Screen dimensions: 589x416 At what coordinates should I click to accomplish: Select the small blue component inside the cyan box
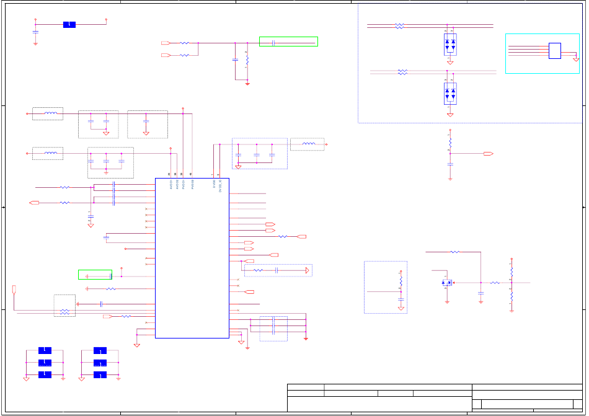click(554, 51)
